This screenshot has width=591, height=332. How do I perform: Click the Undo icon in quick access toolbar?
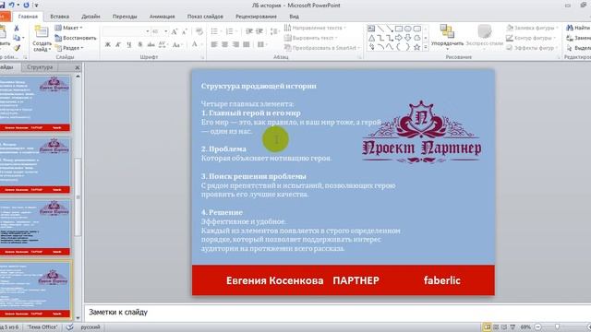(x=11, y=5)
